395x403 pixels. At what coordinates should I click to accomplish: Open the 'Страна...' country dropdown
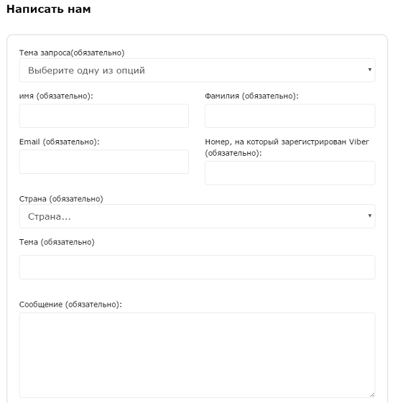(x=197, y=216)
